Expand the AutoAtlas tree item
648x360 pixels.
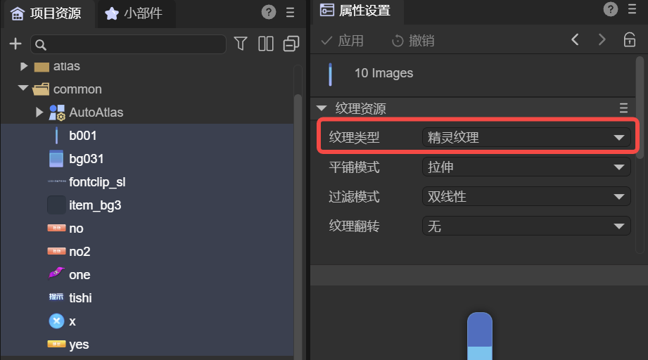coord(39,112)
